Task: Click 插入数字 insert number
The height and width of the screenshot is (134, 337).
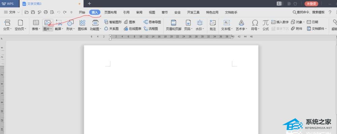Action: point(280,22)
